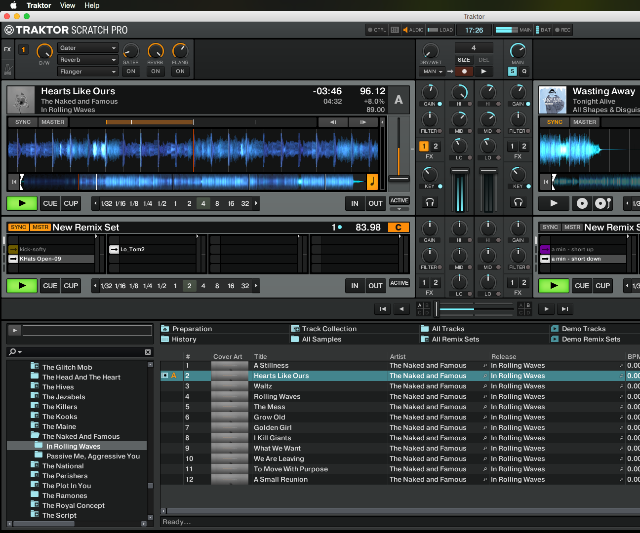
Task: Open the Help menu
Action: click(x=92, y=5)
